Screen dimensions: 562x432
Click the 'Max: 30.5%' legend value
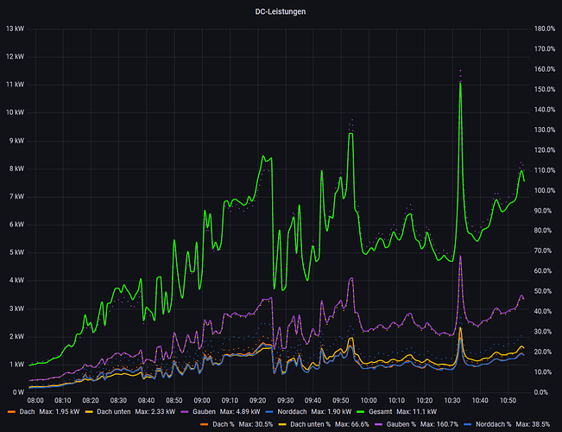pos(256,424)
